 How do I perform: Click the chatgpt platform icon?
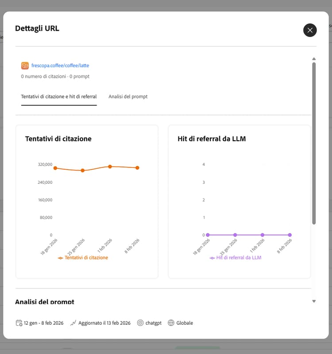(x=140, y=323)
